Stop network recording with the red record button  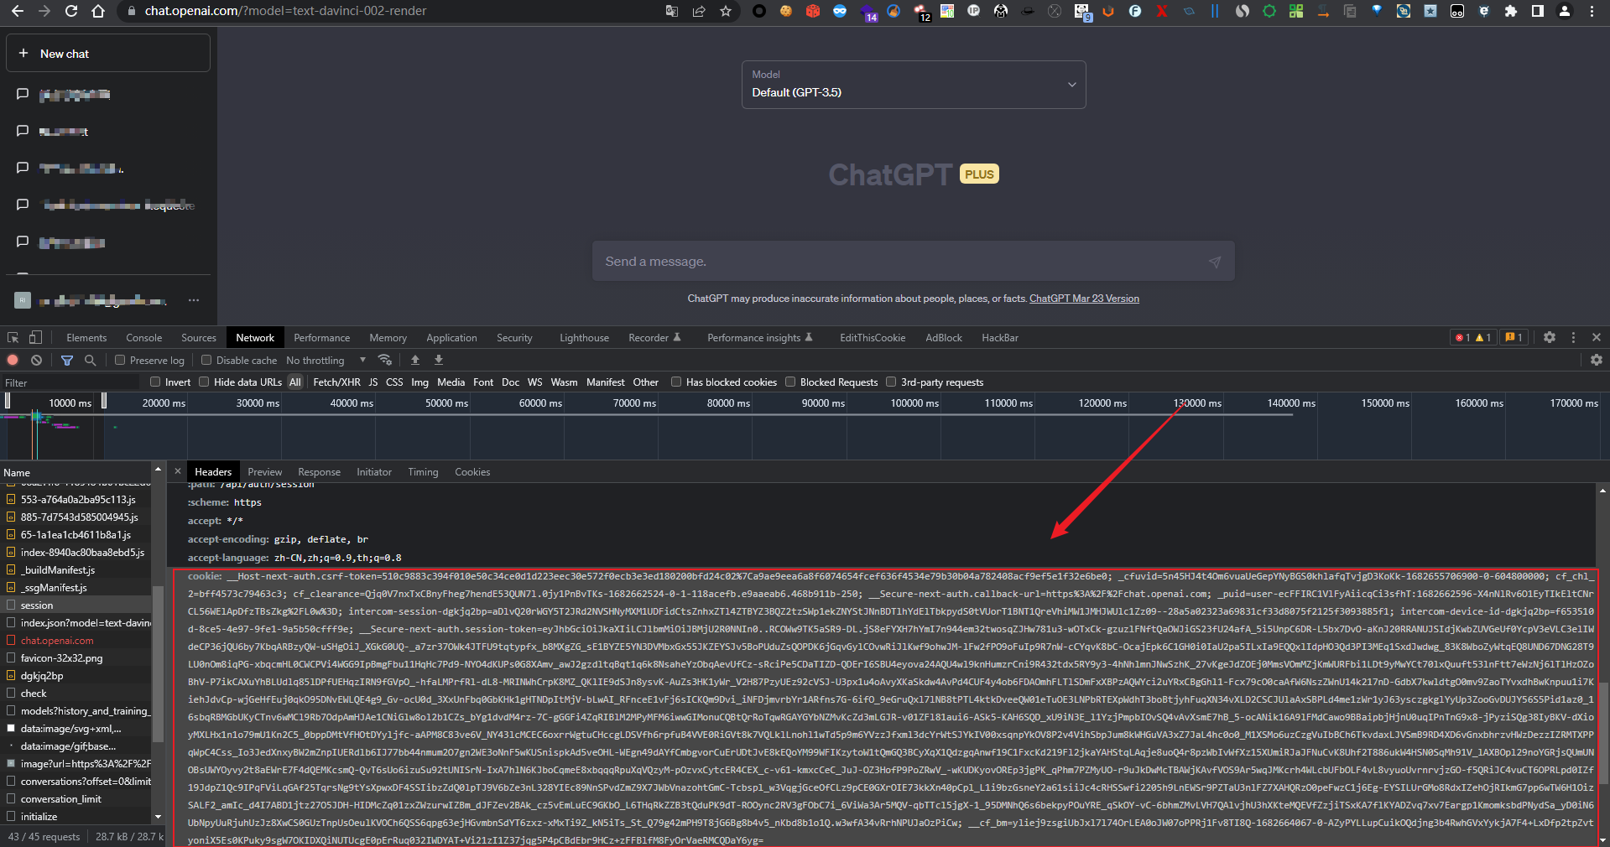(13, 360)
